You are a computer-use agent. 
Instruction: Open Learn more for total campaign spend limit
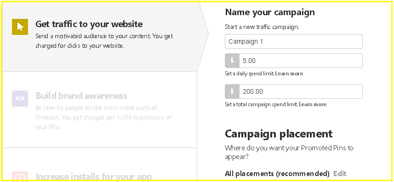[x=313, y=104]
